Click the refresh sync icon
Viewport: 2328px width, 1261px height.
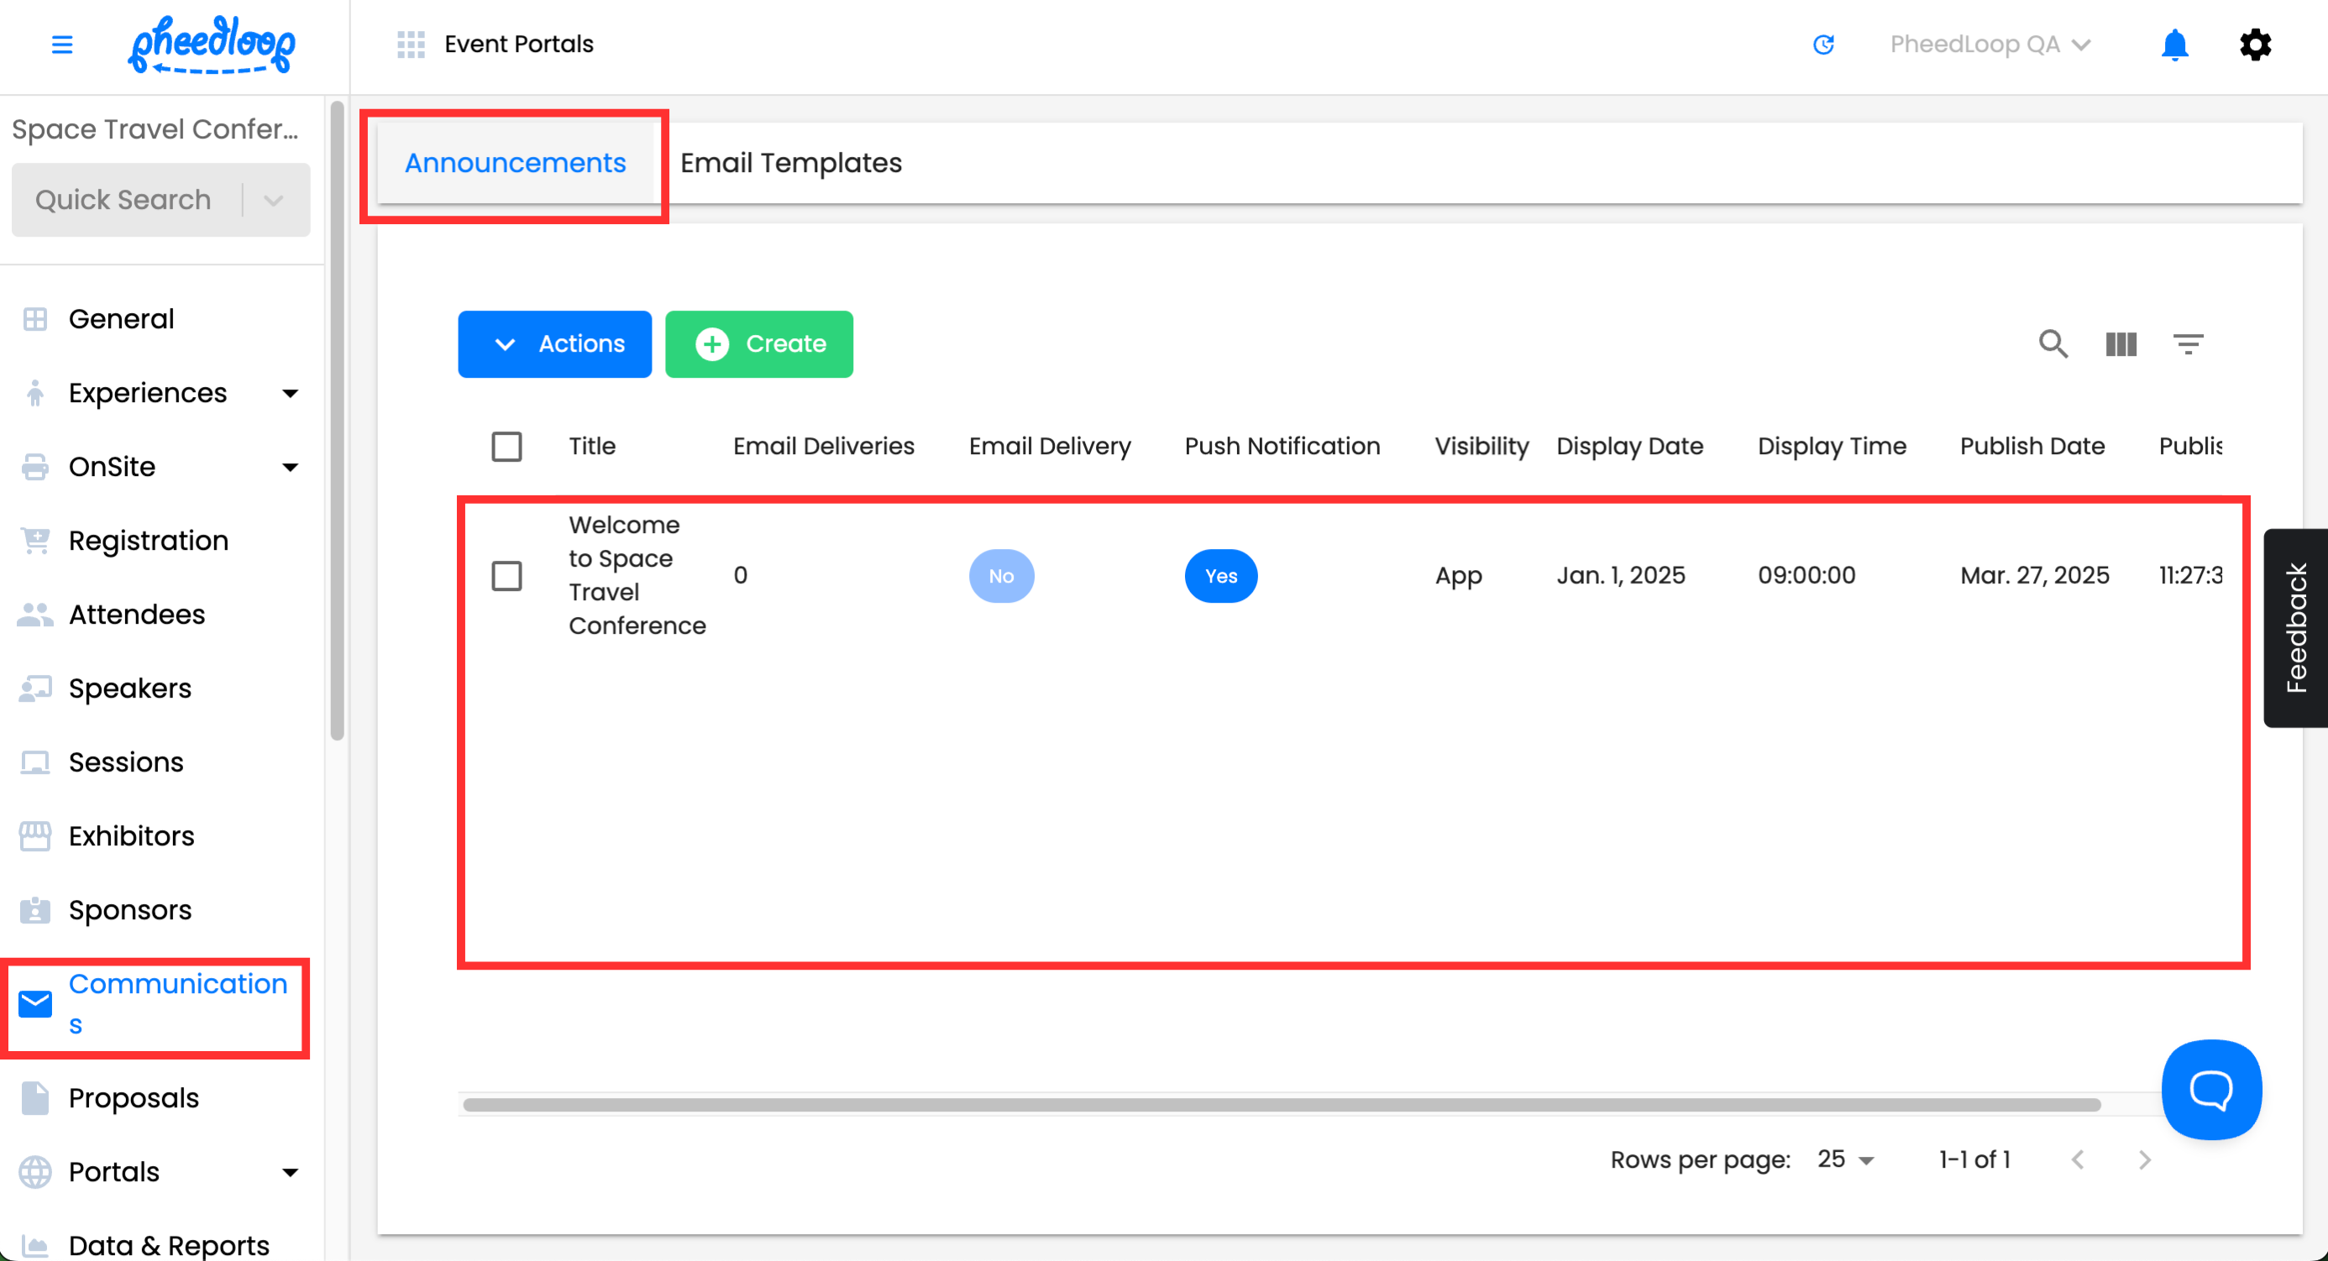[1822, 44]
